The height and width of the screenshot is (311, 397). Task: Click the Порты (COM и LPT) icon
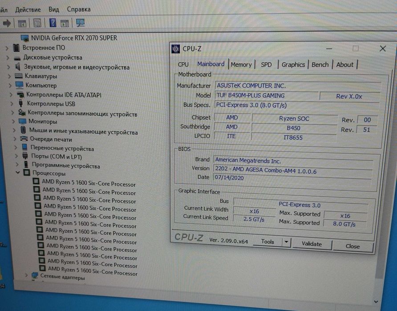pyautogui.click(x=25, y=156)
